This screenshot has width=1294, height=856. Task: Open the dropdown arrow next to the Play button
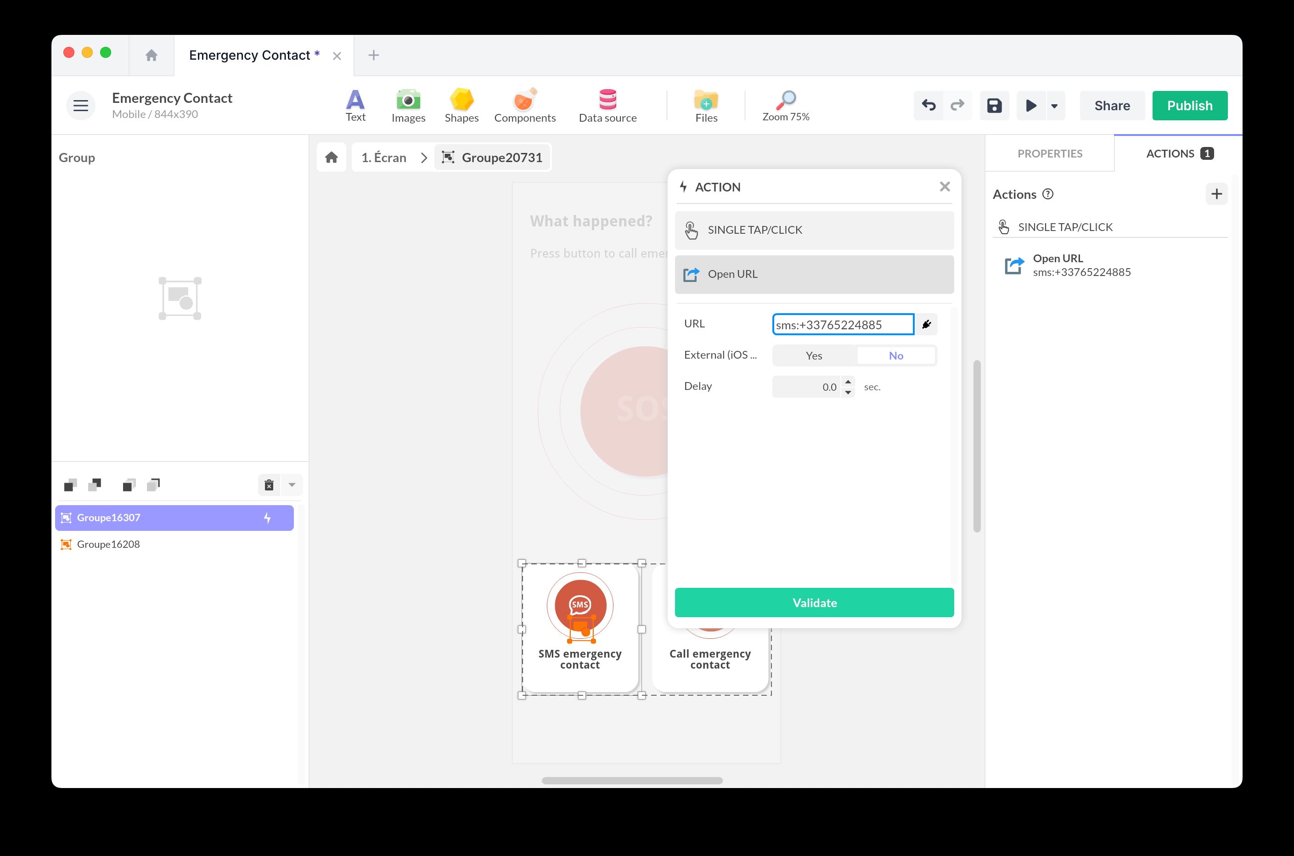pos(1053,105)
